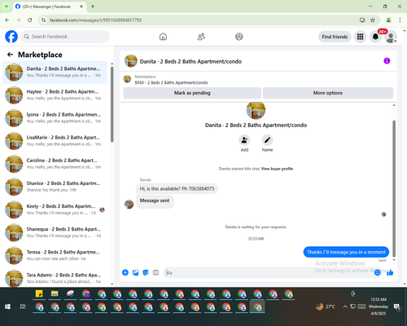This screenshot has width=407, height=326.
Task: Open Chrome's three-dot menu
Action: [400, 20]
